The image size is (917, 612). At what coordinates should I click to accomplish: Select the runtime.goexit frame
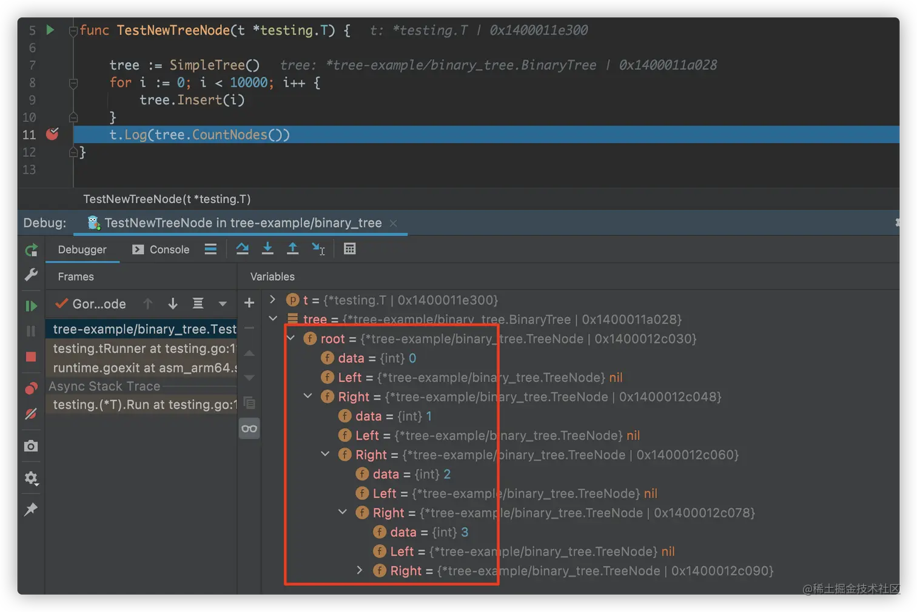point(141,368)
